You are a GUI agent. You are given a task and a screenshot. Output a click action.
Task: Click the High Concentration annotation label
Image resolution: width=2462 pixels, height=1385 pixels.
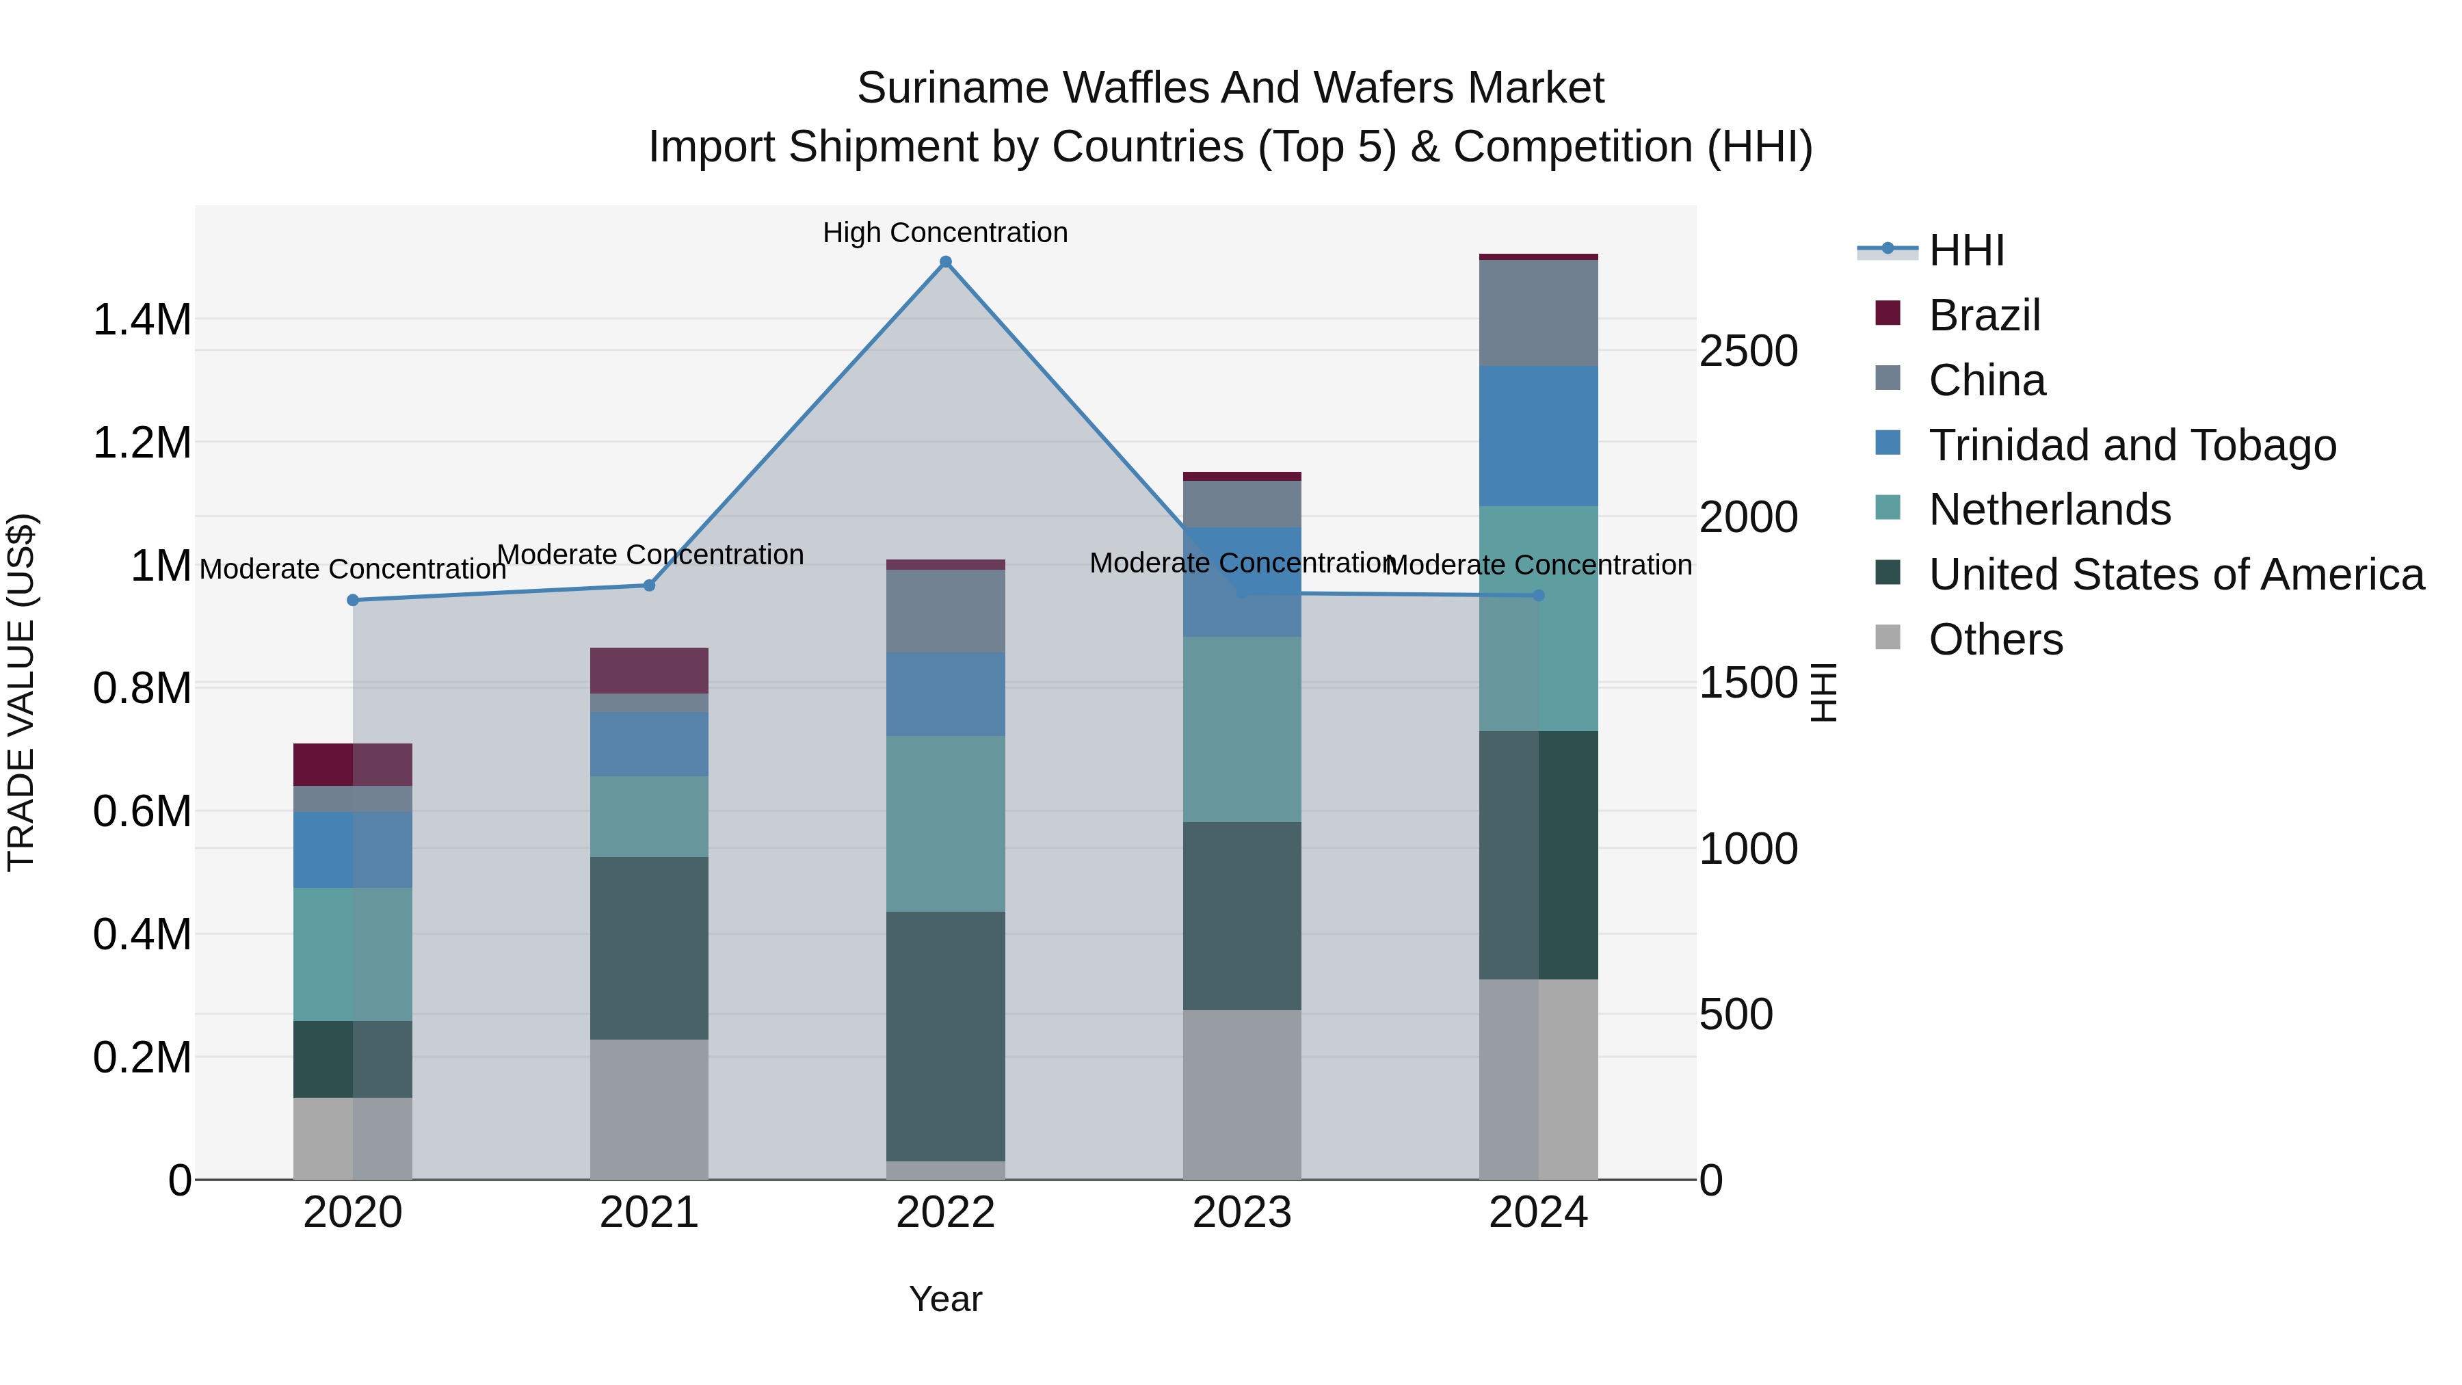pos(945,233)
